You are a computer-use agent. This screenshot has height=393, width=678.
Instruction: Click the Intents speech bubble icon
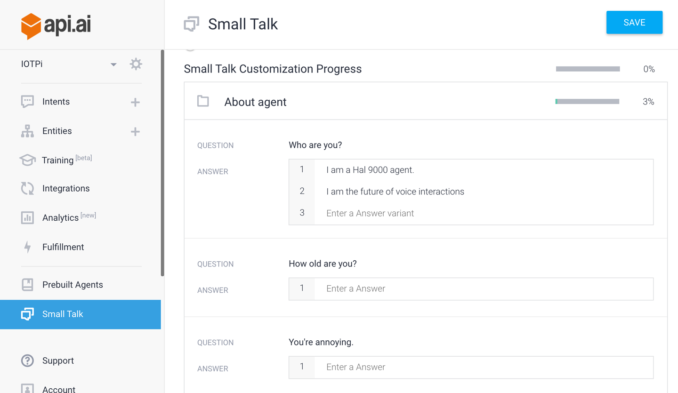[27, 102]
